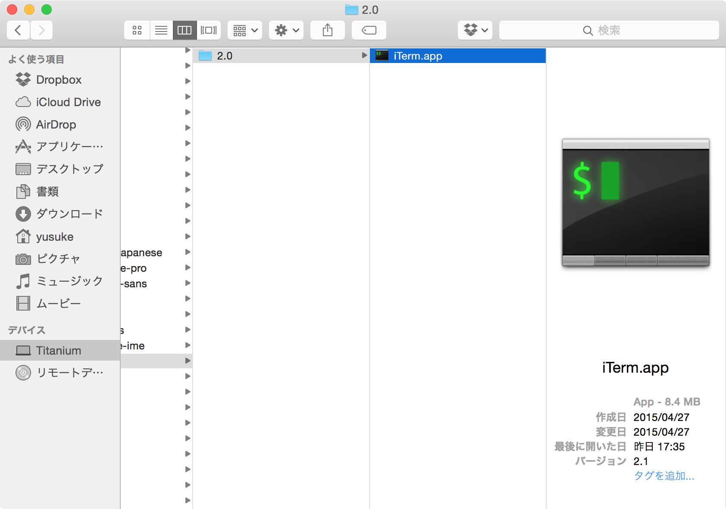Go forward with the right arrow button
Screen dimensions: 726x509
[x=41, y=30]
